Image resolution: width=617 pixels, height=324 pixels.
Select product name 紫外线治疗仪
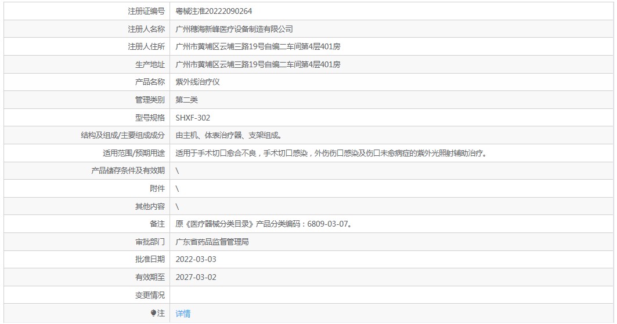[197, 82]
